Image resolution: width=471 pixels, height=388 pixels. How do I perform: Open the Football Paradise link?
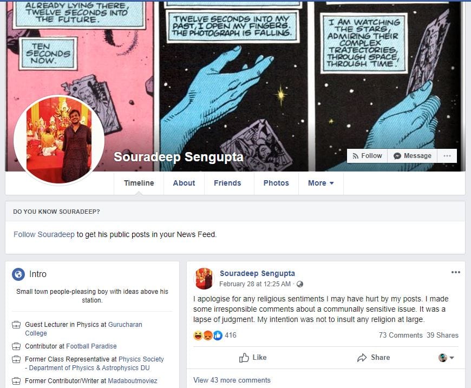point(91,346)
